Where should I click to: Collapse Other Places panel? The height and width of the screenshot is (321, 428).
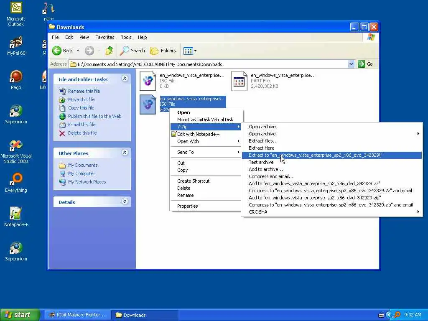(x=125, y=153)
